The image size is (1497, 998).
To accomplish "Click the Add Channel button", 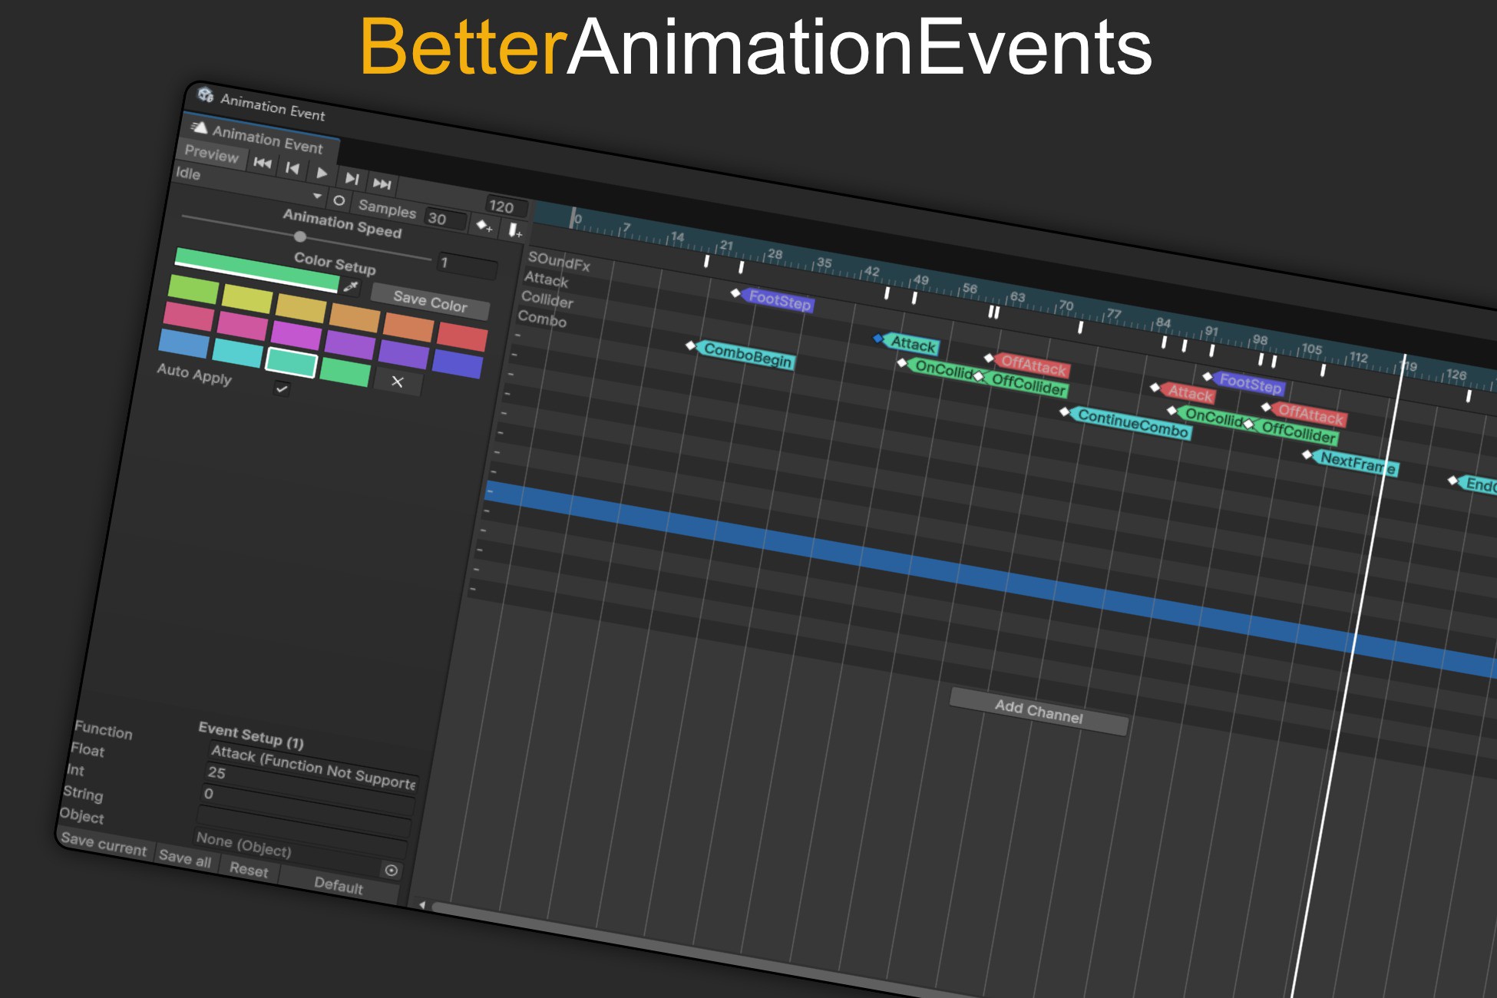I will [x=1038, y=712].
